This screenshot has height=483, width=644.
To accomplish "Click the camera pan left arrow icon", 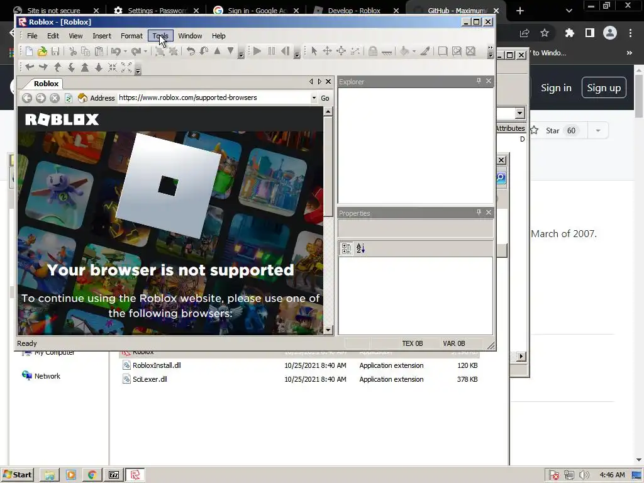I will point(30,67).
